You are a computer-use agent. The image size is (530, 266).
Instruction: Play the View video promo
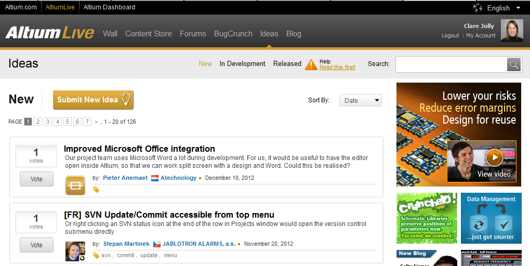coord(495,157)
